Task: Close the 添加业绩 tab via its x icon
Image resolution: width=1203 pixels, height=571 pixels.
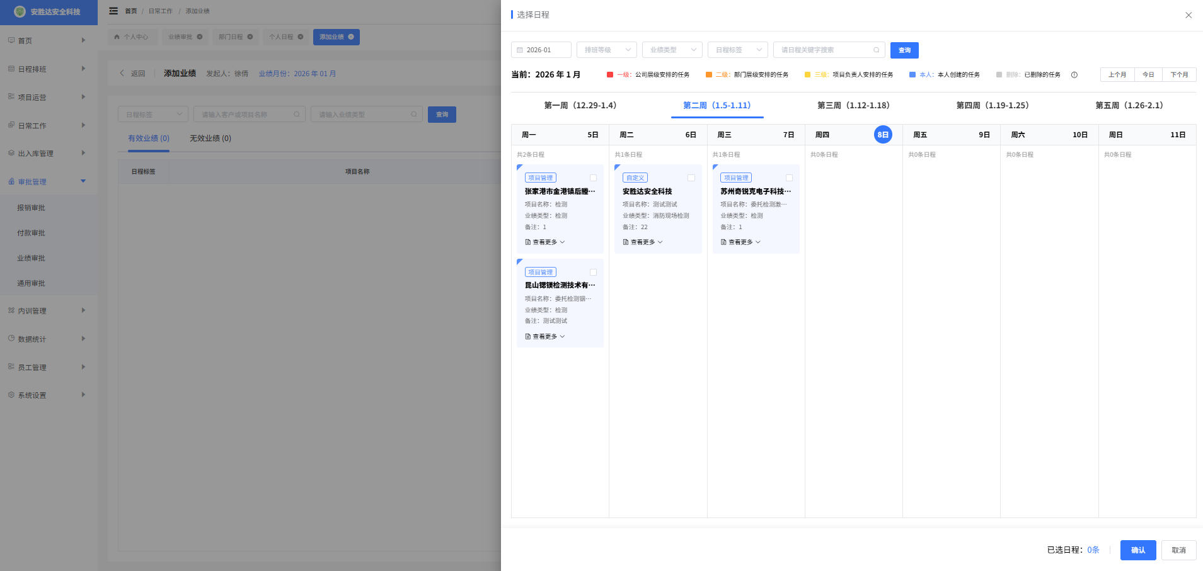Action: point(351,37)
